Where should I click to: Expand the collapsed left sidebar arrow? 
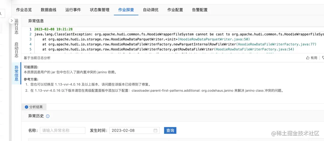12,21
